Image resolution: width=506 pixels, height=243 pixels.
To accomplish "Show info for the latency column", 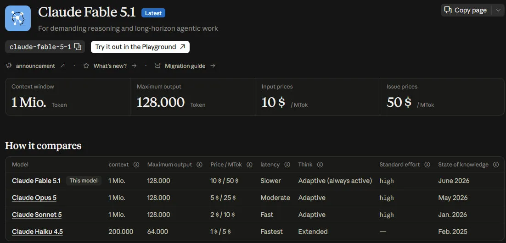I will (287, 165).
